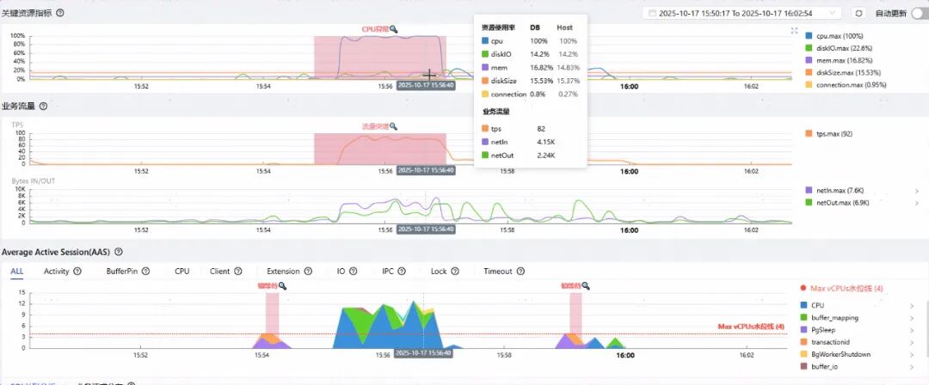The image size is (929, 385).
Task: Click magnifier above AAS anomaly near 15:54
Action: click(283, 285)
